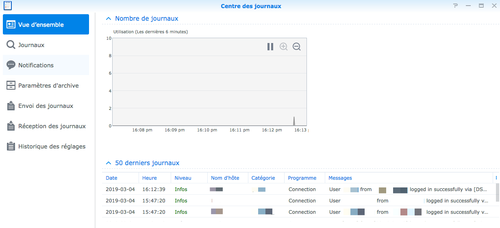Open the help question mark button
Image resolution: width=500 pixels, height=228 pixels.
[x=455, y=6]
